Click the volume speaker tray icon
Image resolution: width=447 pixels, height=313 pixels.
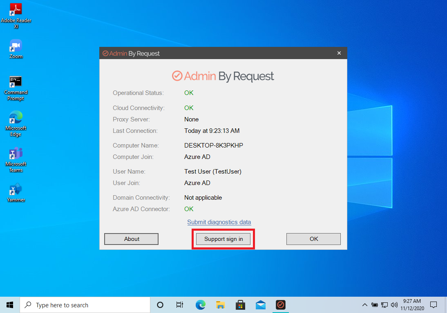[x=394, y=305]
